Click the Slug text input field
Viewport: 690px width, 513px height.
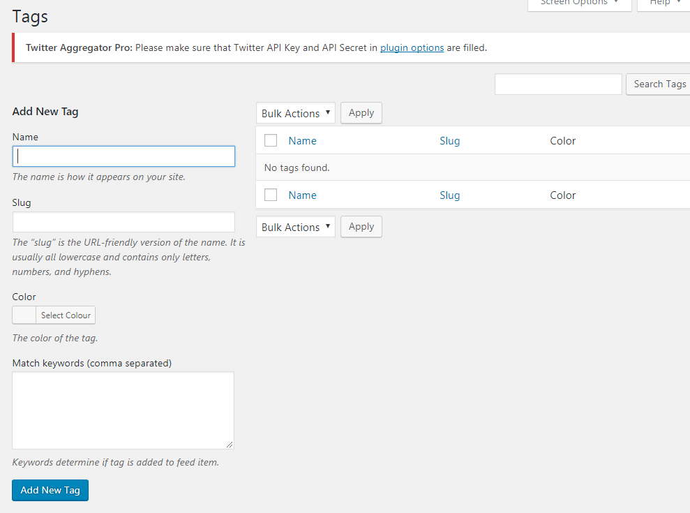tap(123, 222)
